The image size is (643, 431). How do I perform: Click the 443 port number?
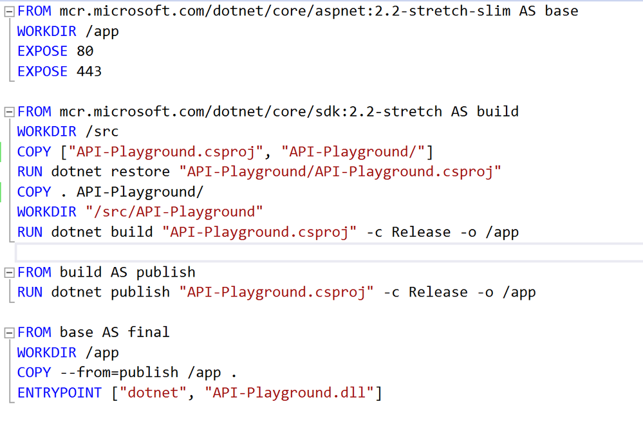pyautogui.click(x=89, y=71)
